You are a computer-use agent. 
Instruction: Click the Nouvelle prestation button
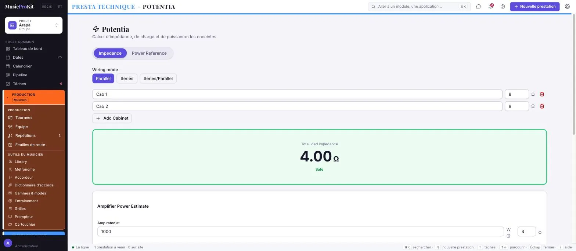(535, 7)
